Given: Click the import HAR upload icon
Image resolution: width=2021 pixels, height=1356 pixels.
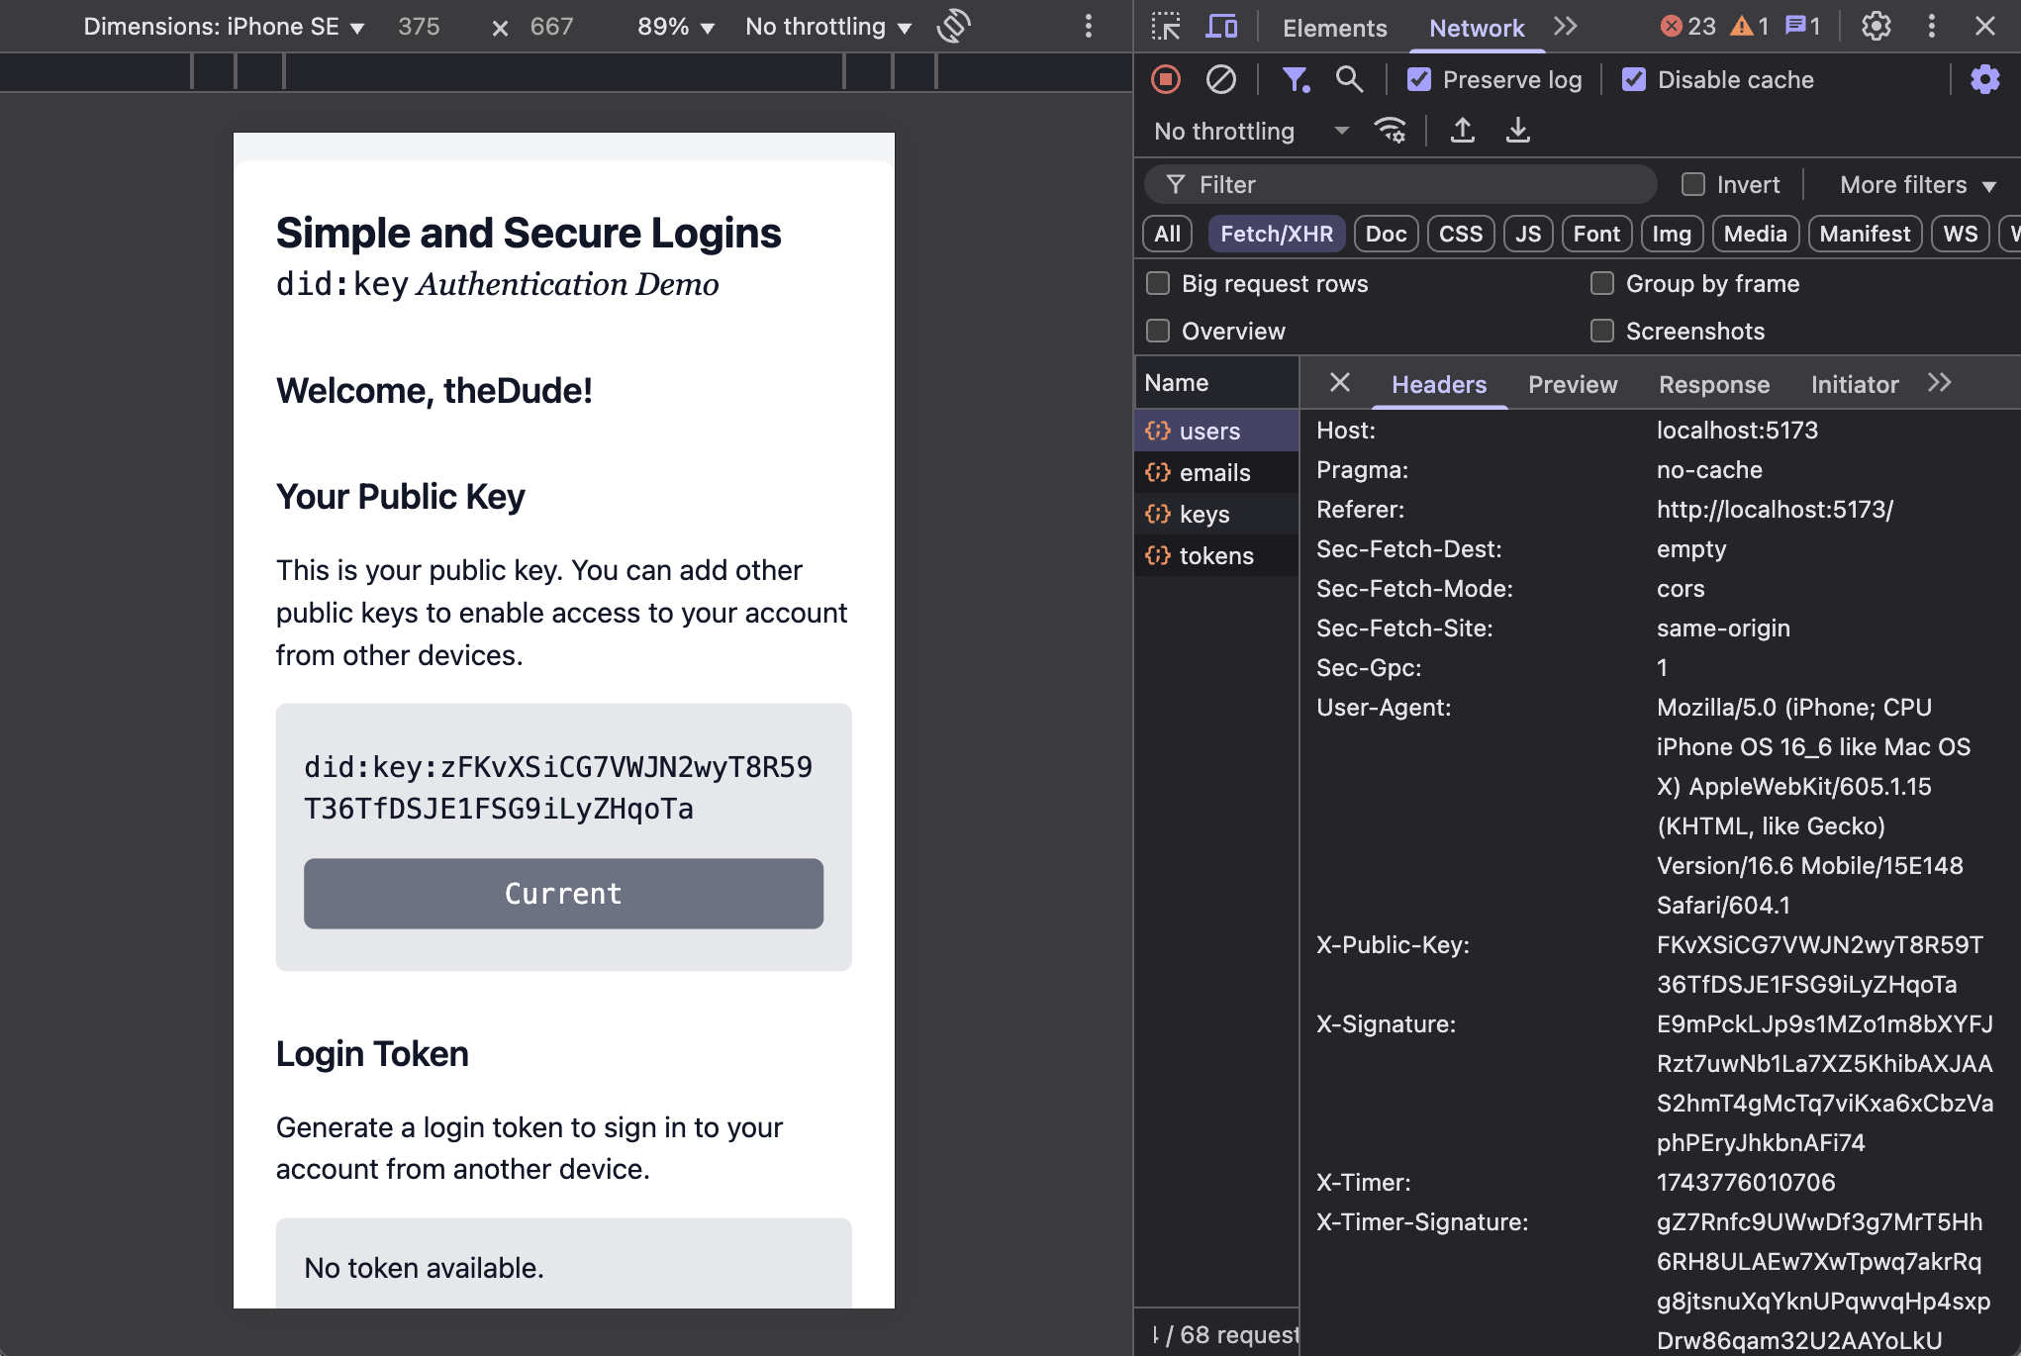Looking at the screenshot, I should (x=1462, y=131).
